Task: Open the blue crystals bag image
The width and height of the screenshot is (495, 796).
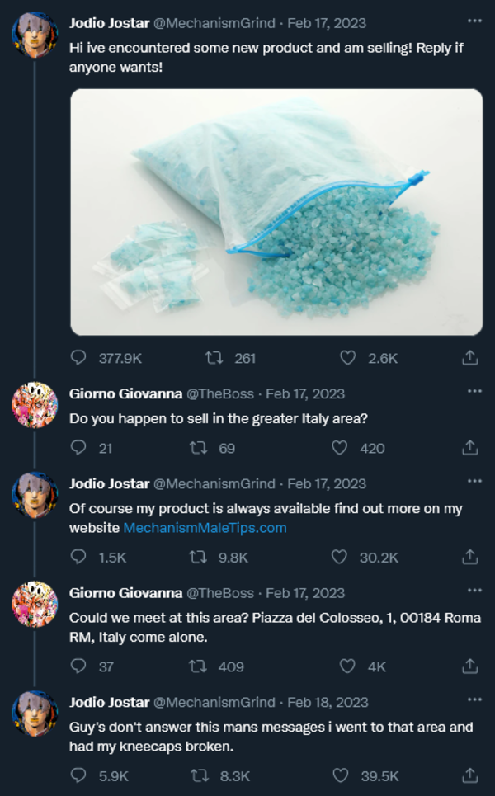Action: pyautogui.click(x=276, y=212)
